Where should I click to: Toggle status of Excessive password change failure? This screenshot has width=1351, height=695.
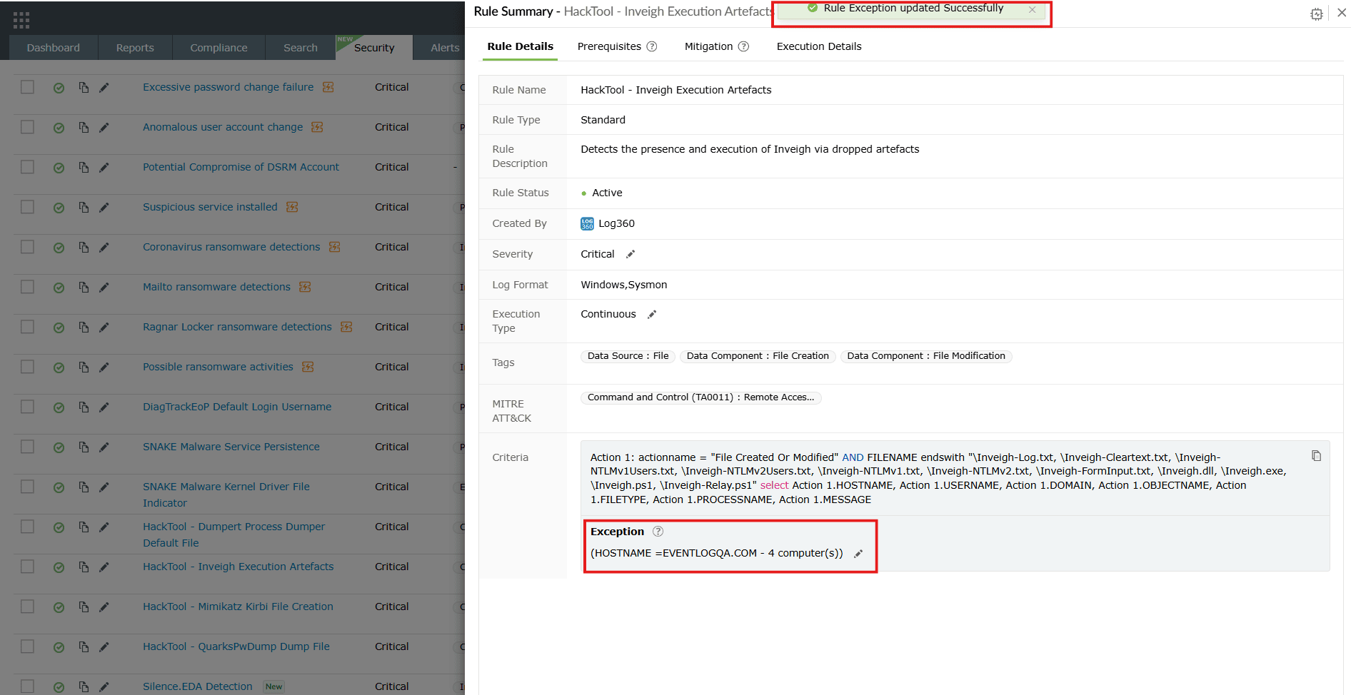click(x=59, y=88)
